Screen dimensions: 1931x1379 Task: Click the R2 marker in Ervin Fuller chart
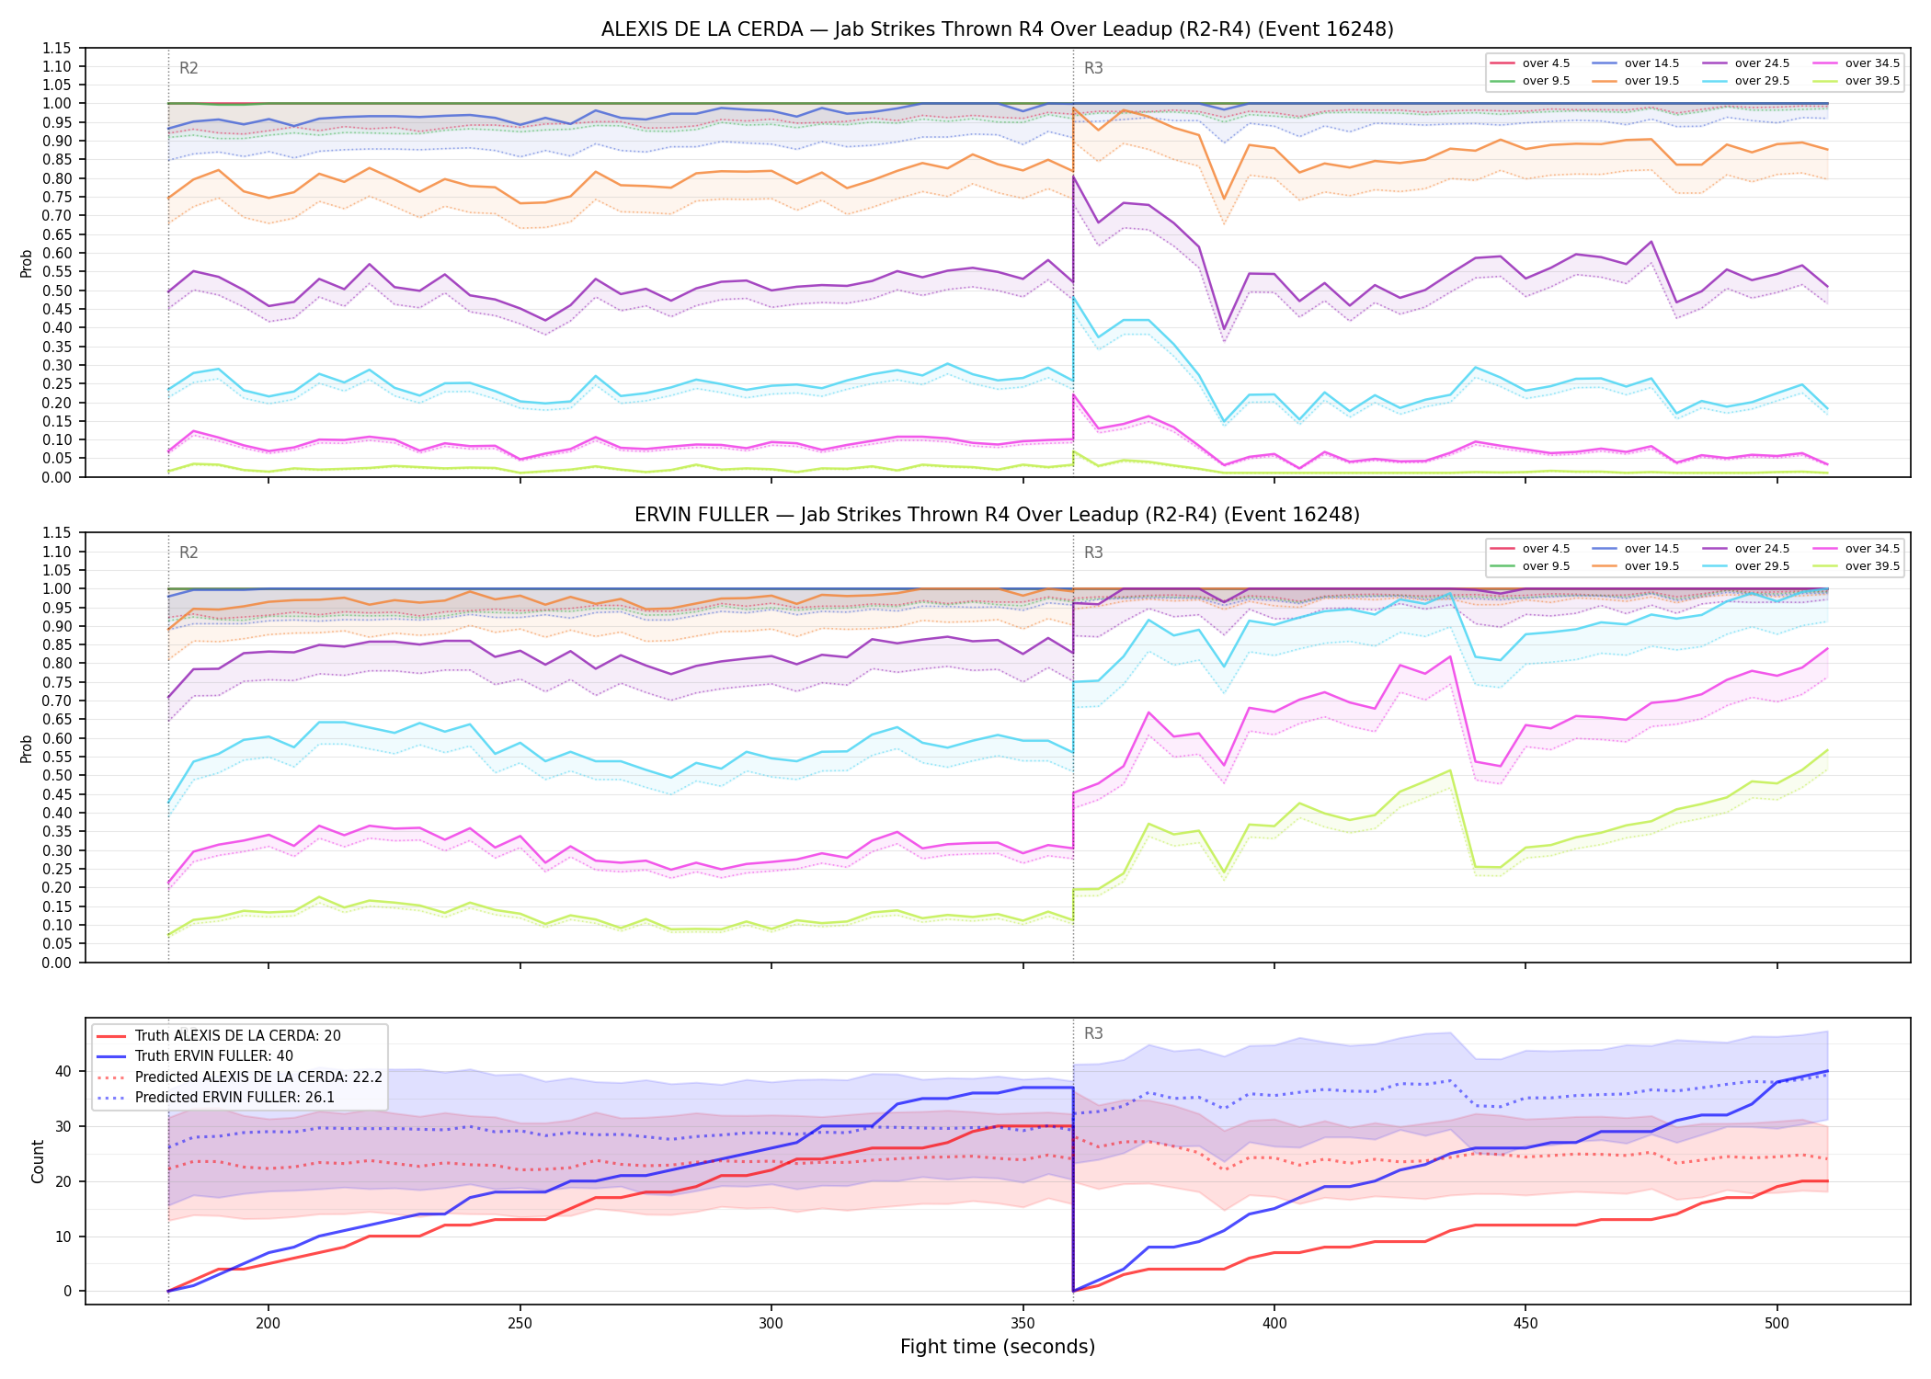pos(189,553)
